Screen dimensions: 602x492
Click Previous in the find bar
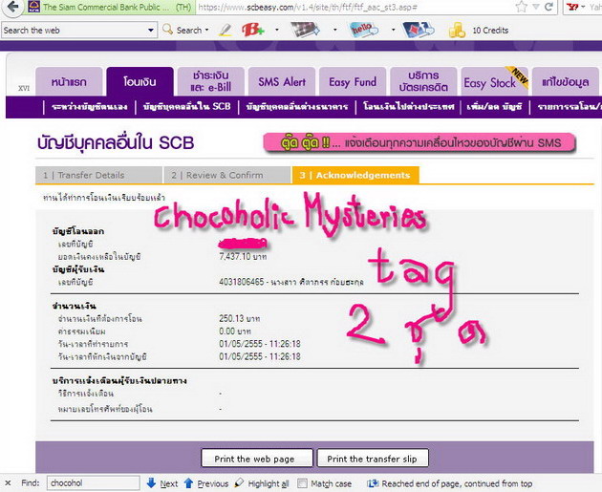213,483
